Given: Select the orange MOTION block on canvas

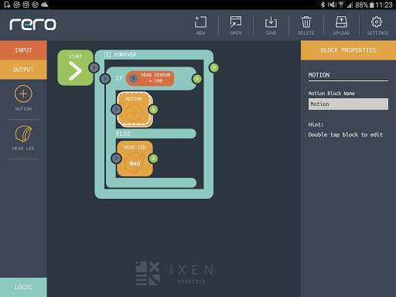Looking at the screenshot, I should [x=135, y=109].
